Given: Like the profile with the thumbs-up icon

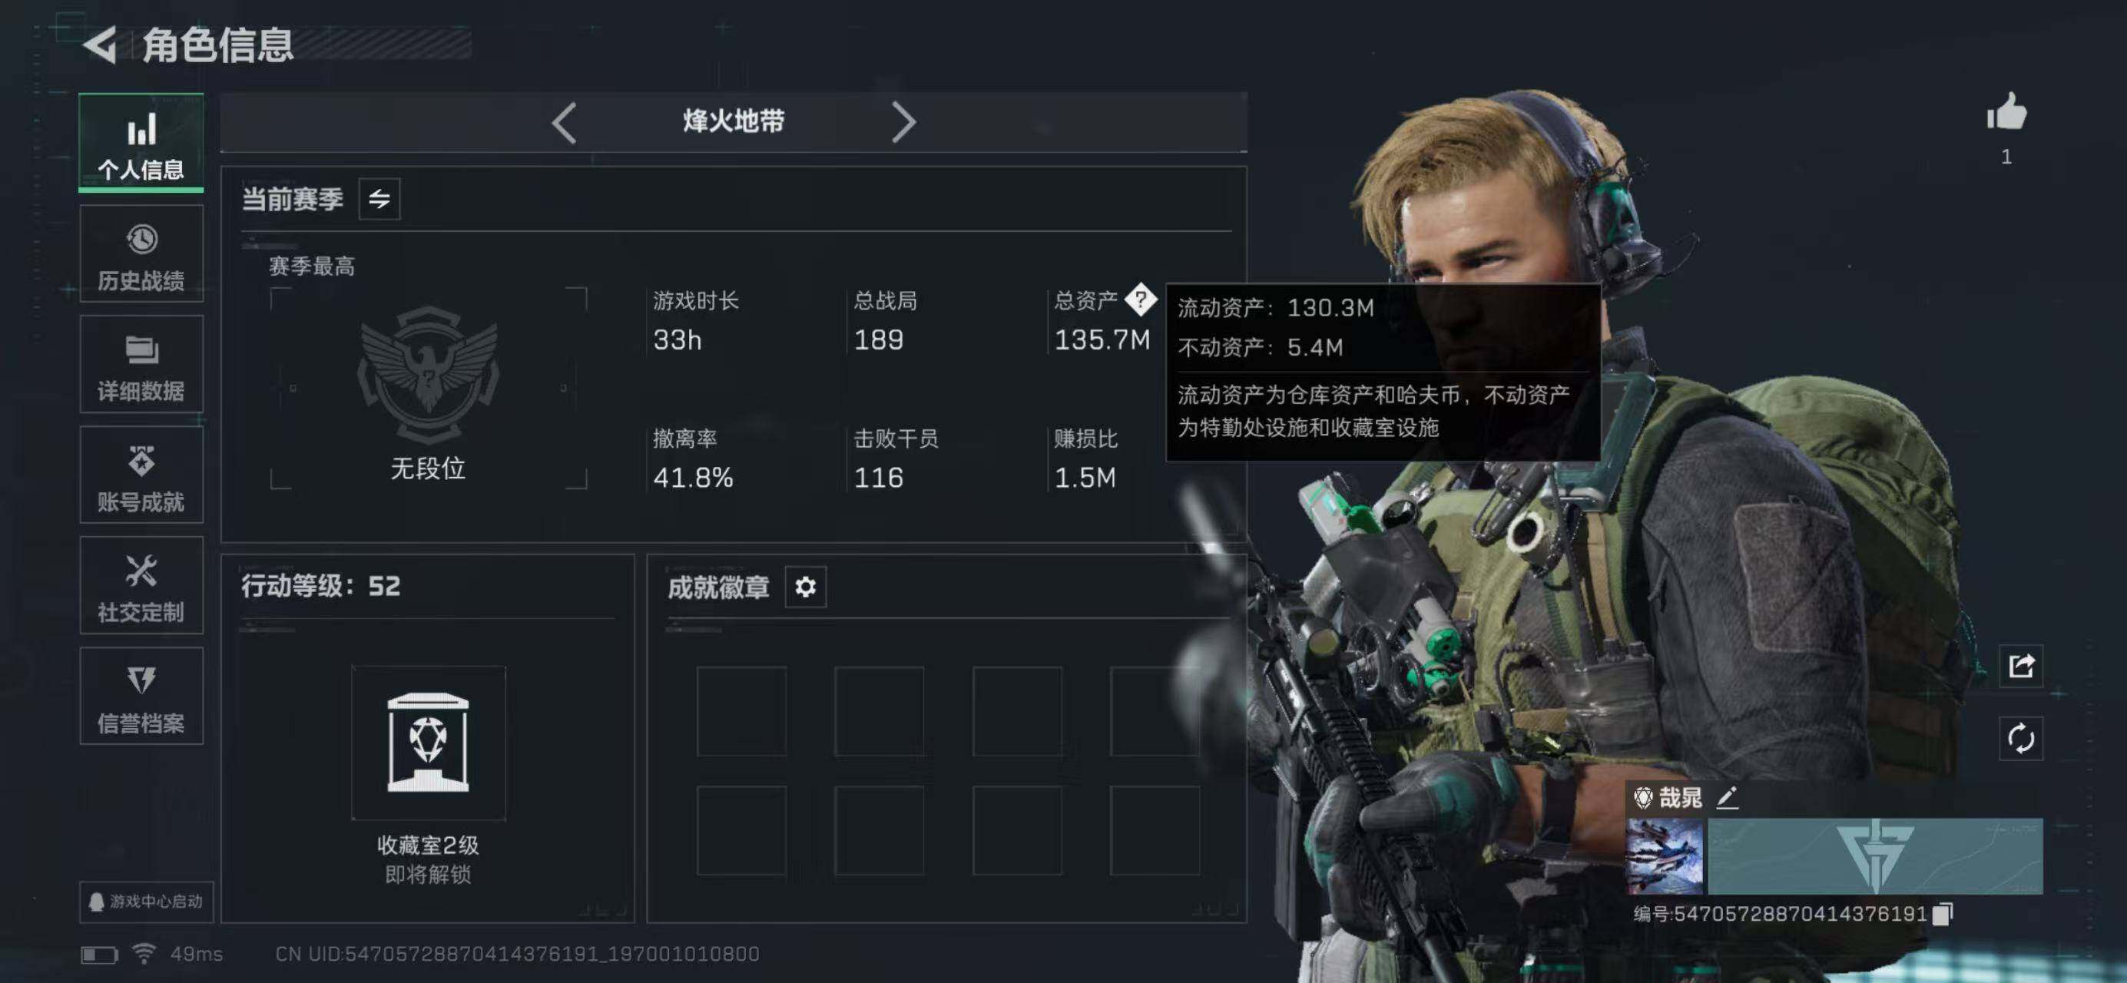Looking at the screenshot, I should [x=2006, y=111].
